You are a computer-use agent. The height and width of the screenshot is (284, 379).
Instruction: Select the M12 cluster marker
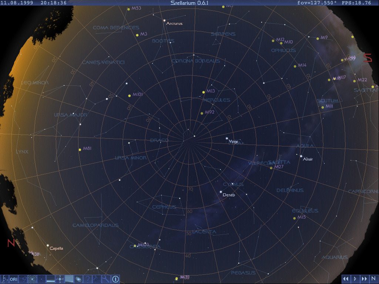pyautogui.click(x=273, y=41)
